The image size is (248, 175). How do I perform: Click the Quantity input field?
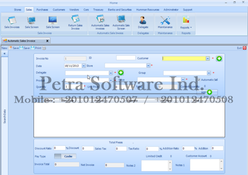tap(74, 87)
